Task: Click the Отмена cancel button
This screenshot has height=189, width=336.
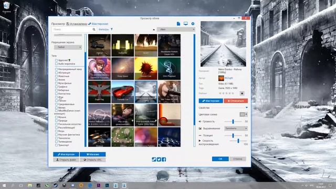Action: point(238,159)
